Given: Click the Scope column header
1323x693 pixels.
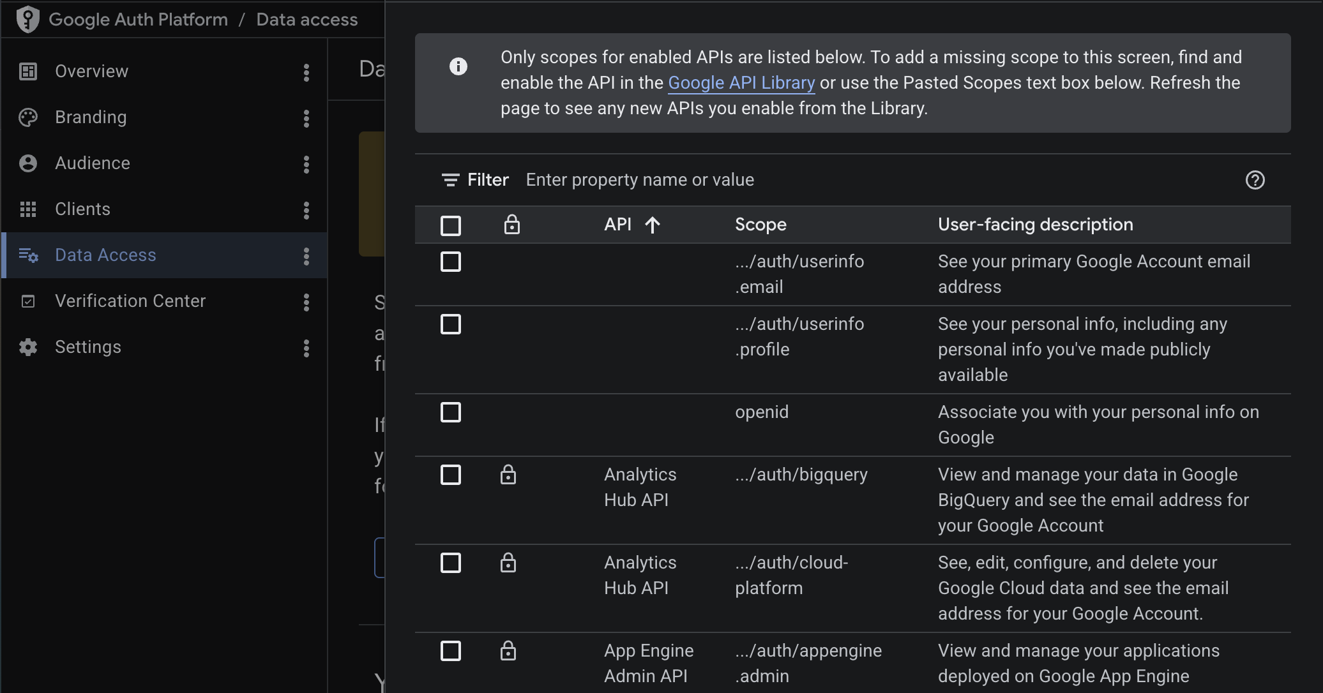Looking at the screenshot, I should tap(760, 225).
